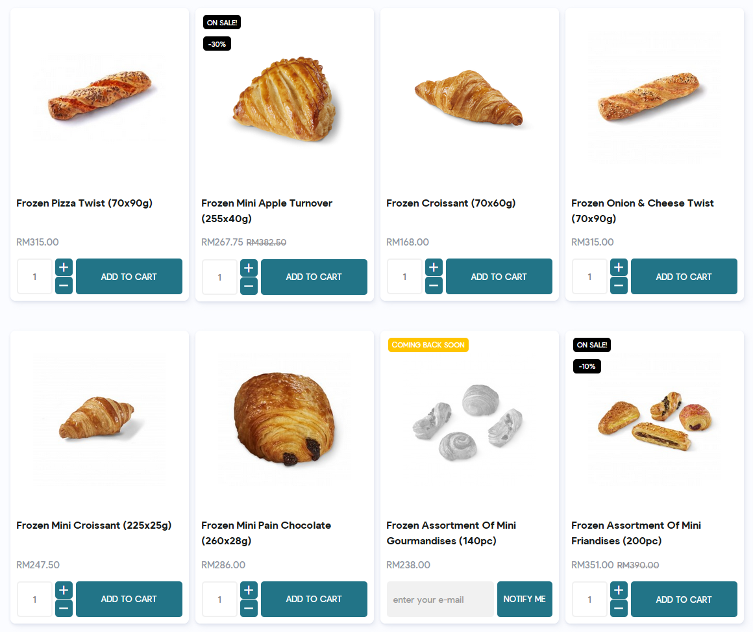The image size is (753, 632).
Task: Click the COMING BACK SOON badge
Action: pos(428,344)
